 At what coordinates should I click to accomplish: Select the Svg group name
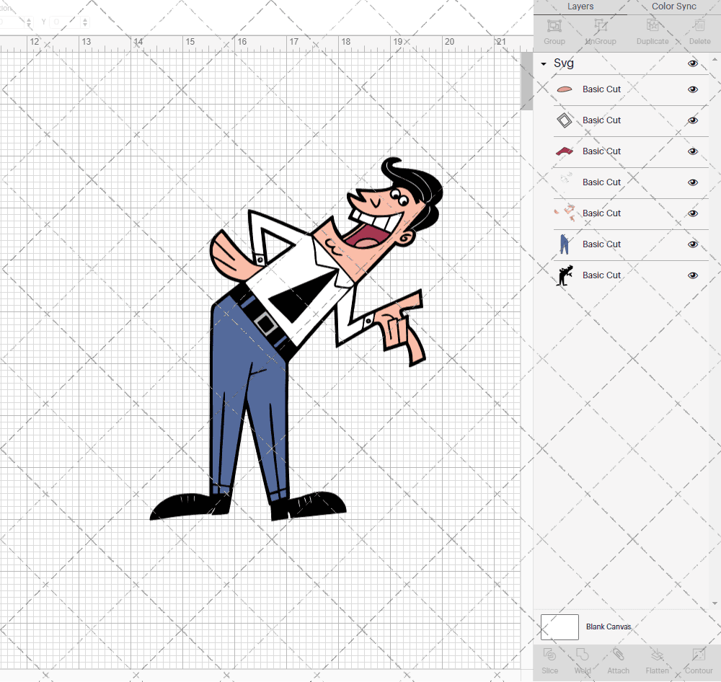(563, 63)
